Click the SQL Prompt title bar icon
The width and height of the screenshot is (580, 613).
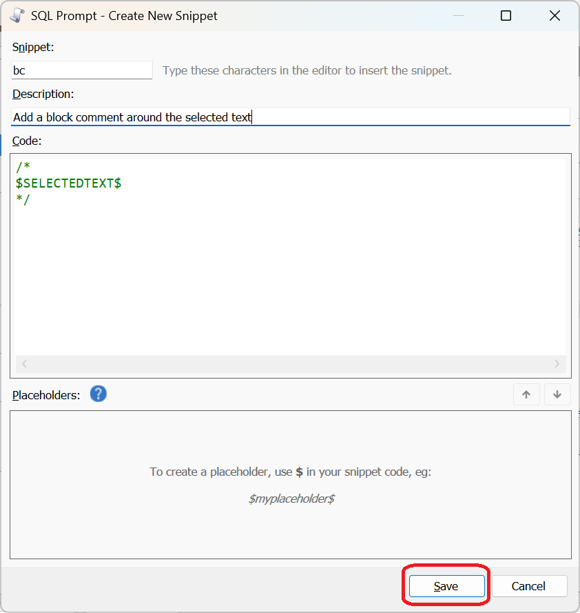(17, 16)
